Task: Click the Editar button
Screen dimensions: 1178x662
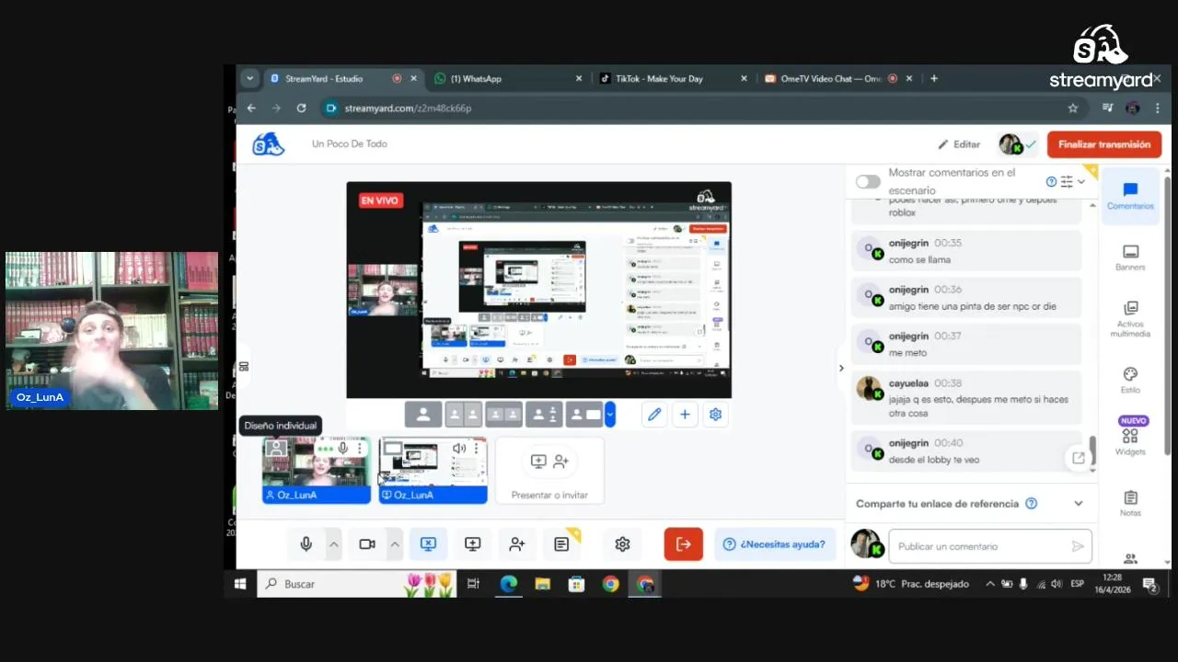Action: coord(959,144)
